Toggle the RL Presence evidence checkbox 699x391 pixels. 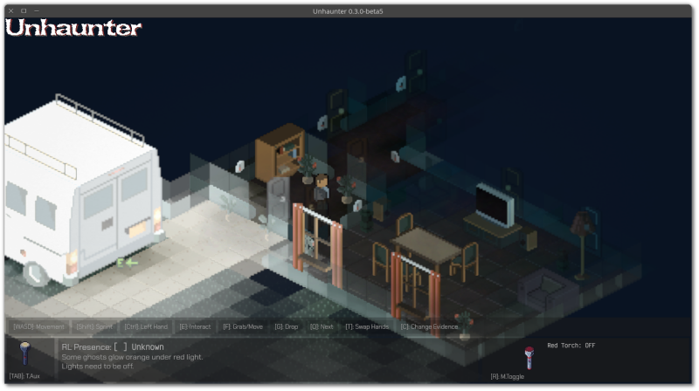coord(121,346)
